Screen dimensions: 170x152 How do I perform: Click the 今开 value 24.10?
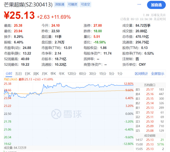(x=55, y=26)
